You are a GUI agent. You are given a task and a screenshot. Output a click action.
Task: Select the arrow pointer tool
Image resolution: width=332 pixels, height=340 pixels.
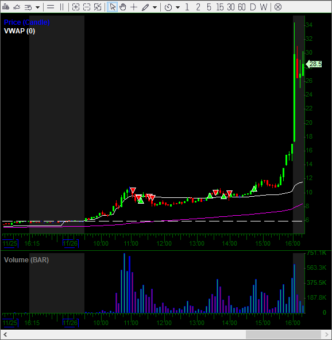(x=113, y=7)
